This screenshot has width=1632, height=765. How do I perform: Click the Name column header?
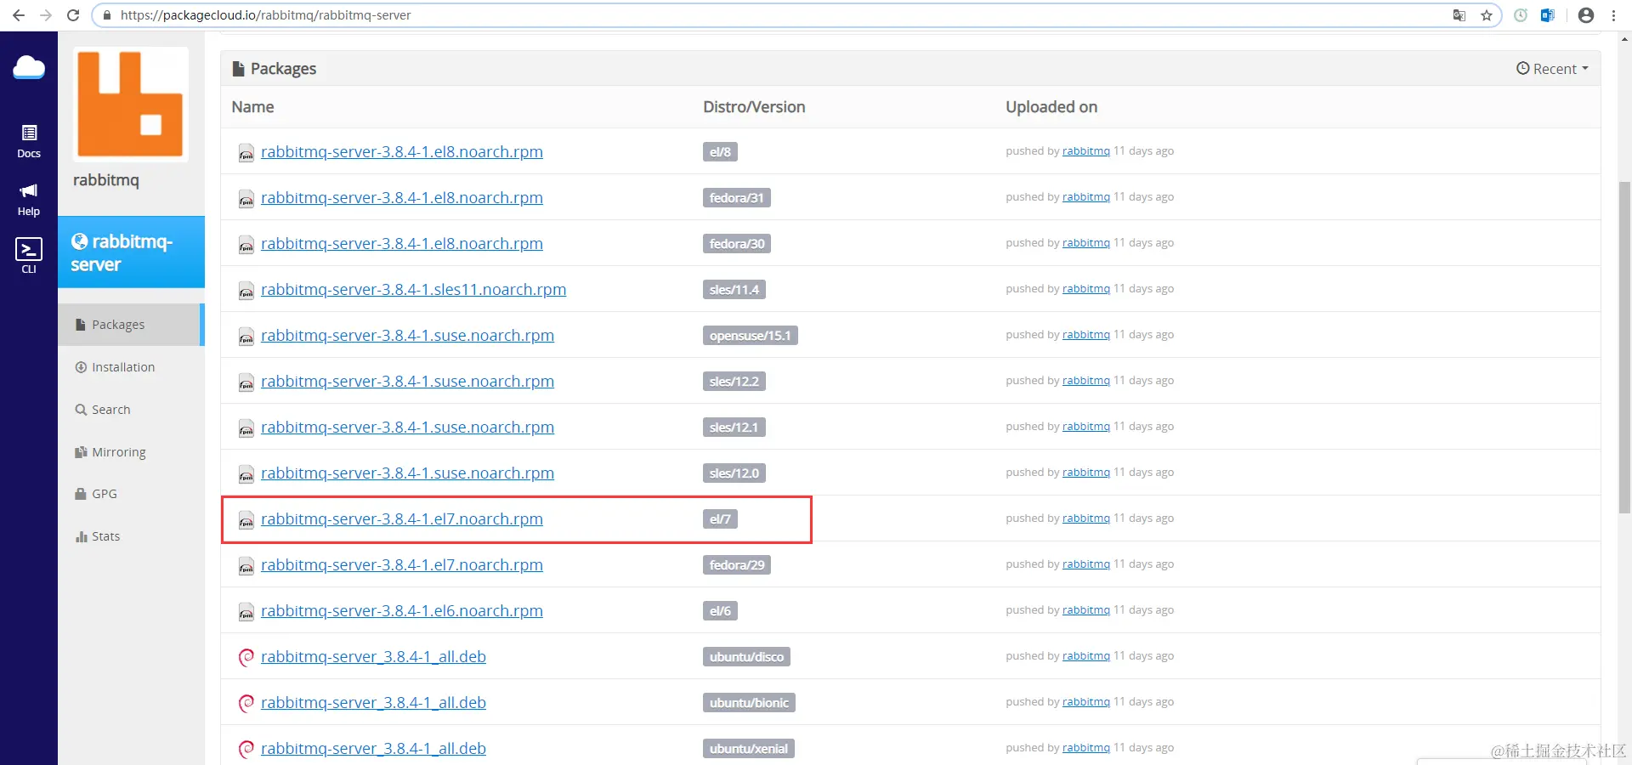click(252, 107)
